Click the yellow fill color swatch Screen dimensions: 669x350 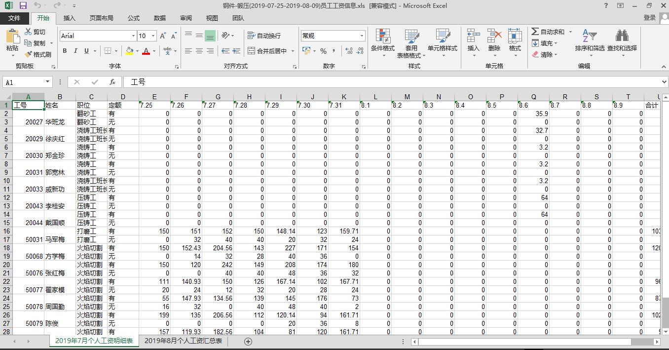point(129,51)
